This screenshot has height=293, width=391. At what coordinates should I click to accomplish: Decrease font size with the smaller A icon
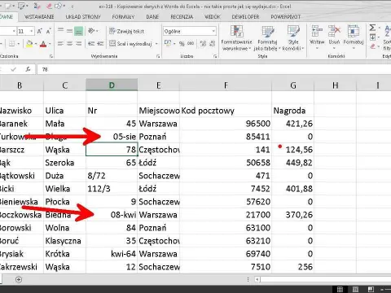click(x=49, y=31)
